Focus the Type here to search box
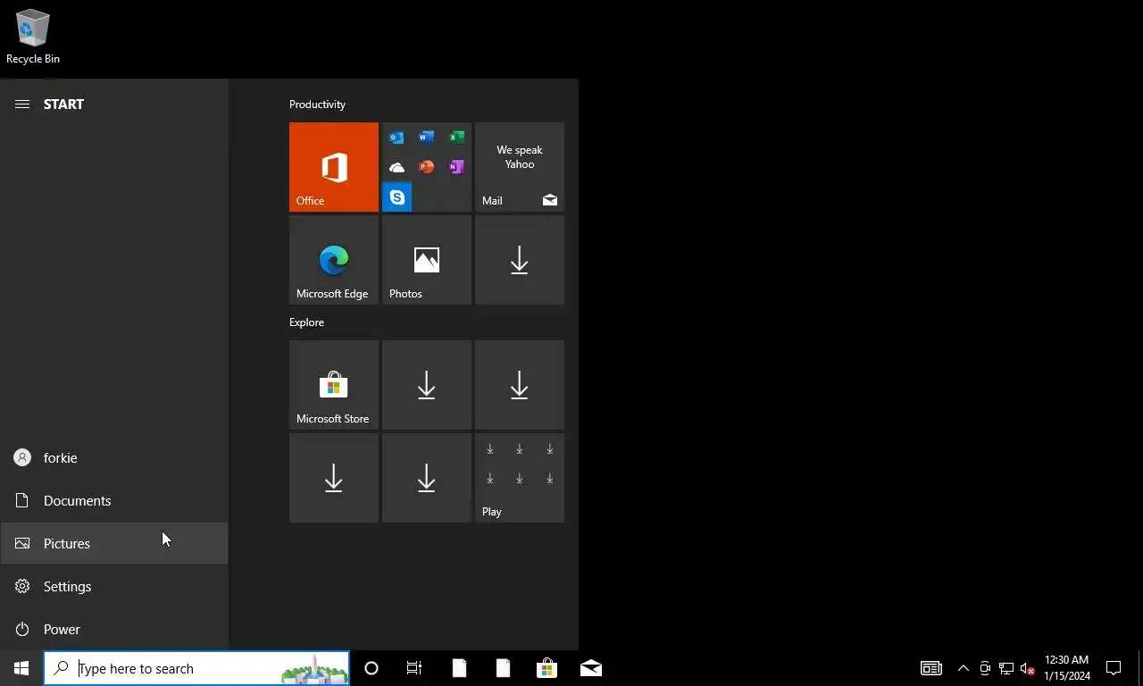This screenshot has width=1143, height=686. pos(196,668)
